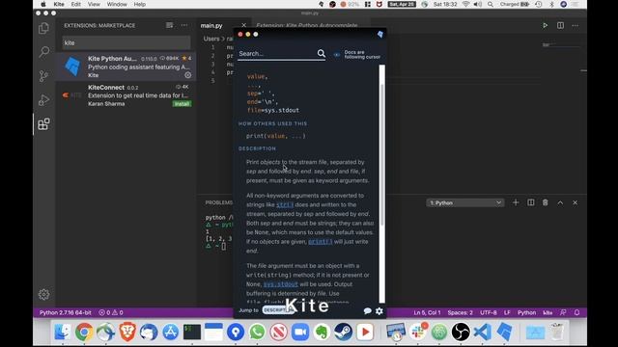The image size is (618, 347).
Task: Split the terminal panel
Action: tap(530, 202)
